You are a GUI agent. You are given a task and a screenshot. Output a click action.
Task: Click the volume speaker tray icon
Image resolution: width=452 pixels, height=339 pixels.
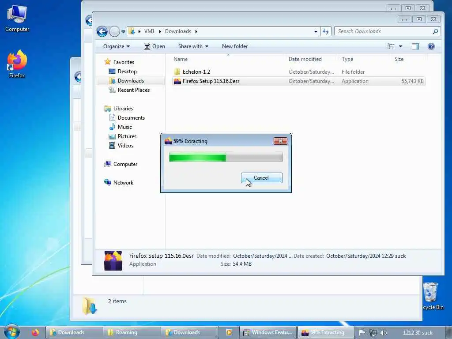384,333
